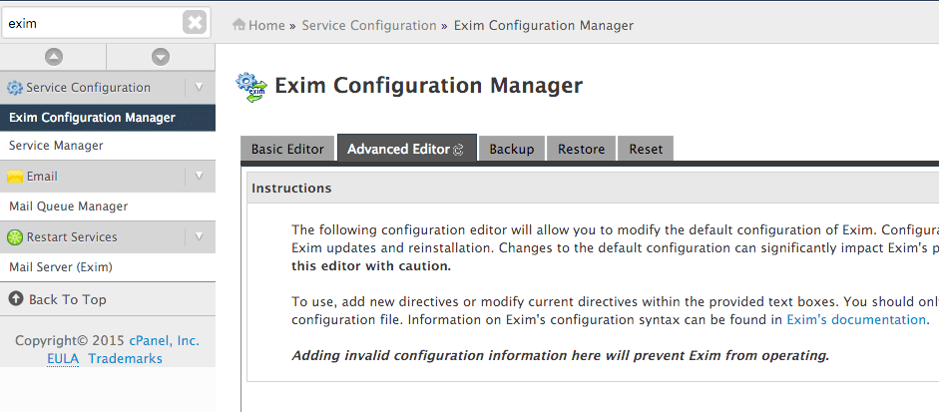Open the Backup tab
The image size is (939, 412).
(512, 149)
